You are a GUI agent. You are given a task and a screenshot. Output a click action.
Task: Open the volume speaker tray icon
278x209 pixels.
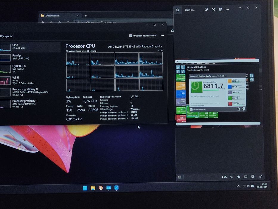248,186
